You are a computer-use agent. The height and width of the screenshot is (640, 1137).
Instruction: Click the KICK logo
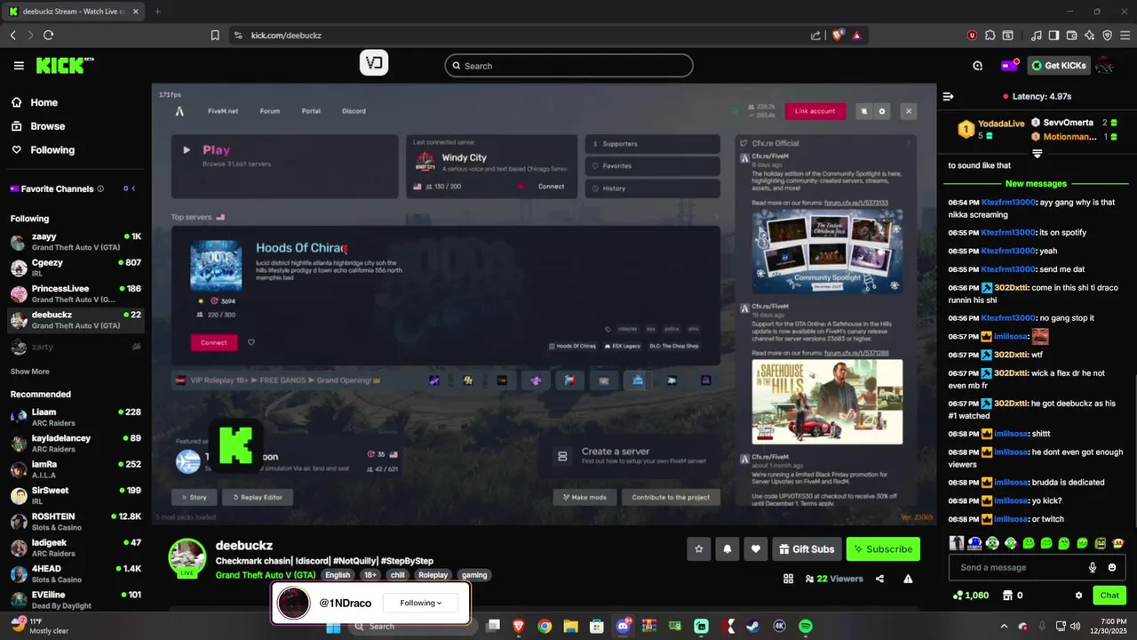64,66
